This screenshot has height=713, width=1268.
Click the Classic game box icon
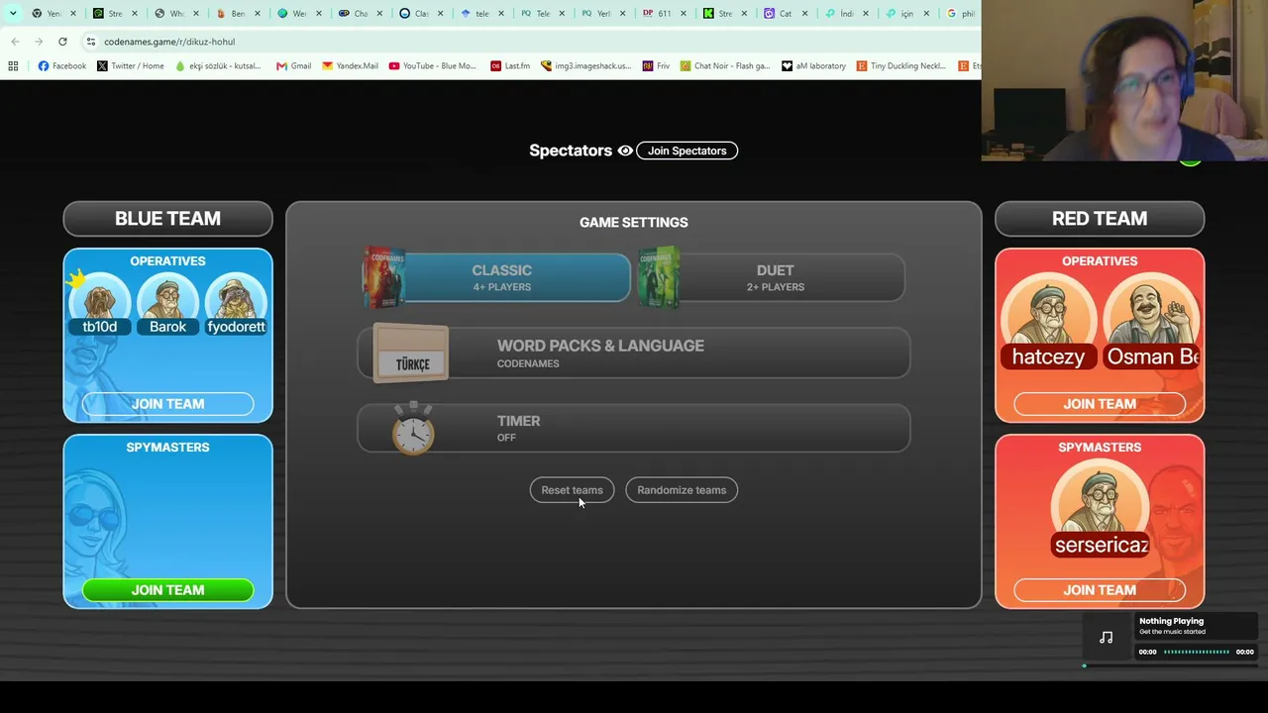[x=383, y=277]
